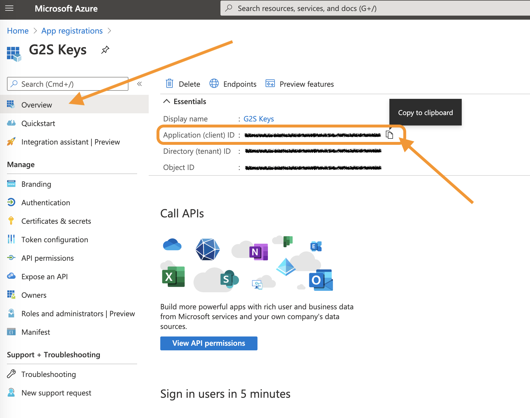Open Preview features toolbar icon

(270, 84)
